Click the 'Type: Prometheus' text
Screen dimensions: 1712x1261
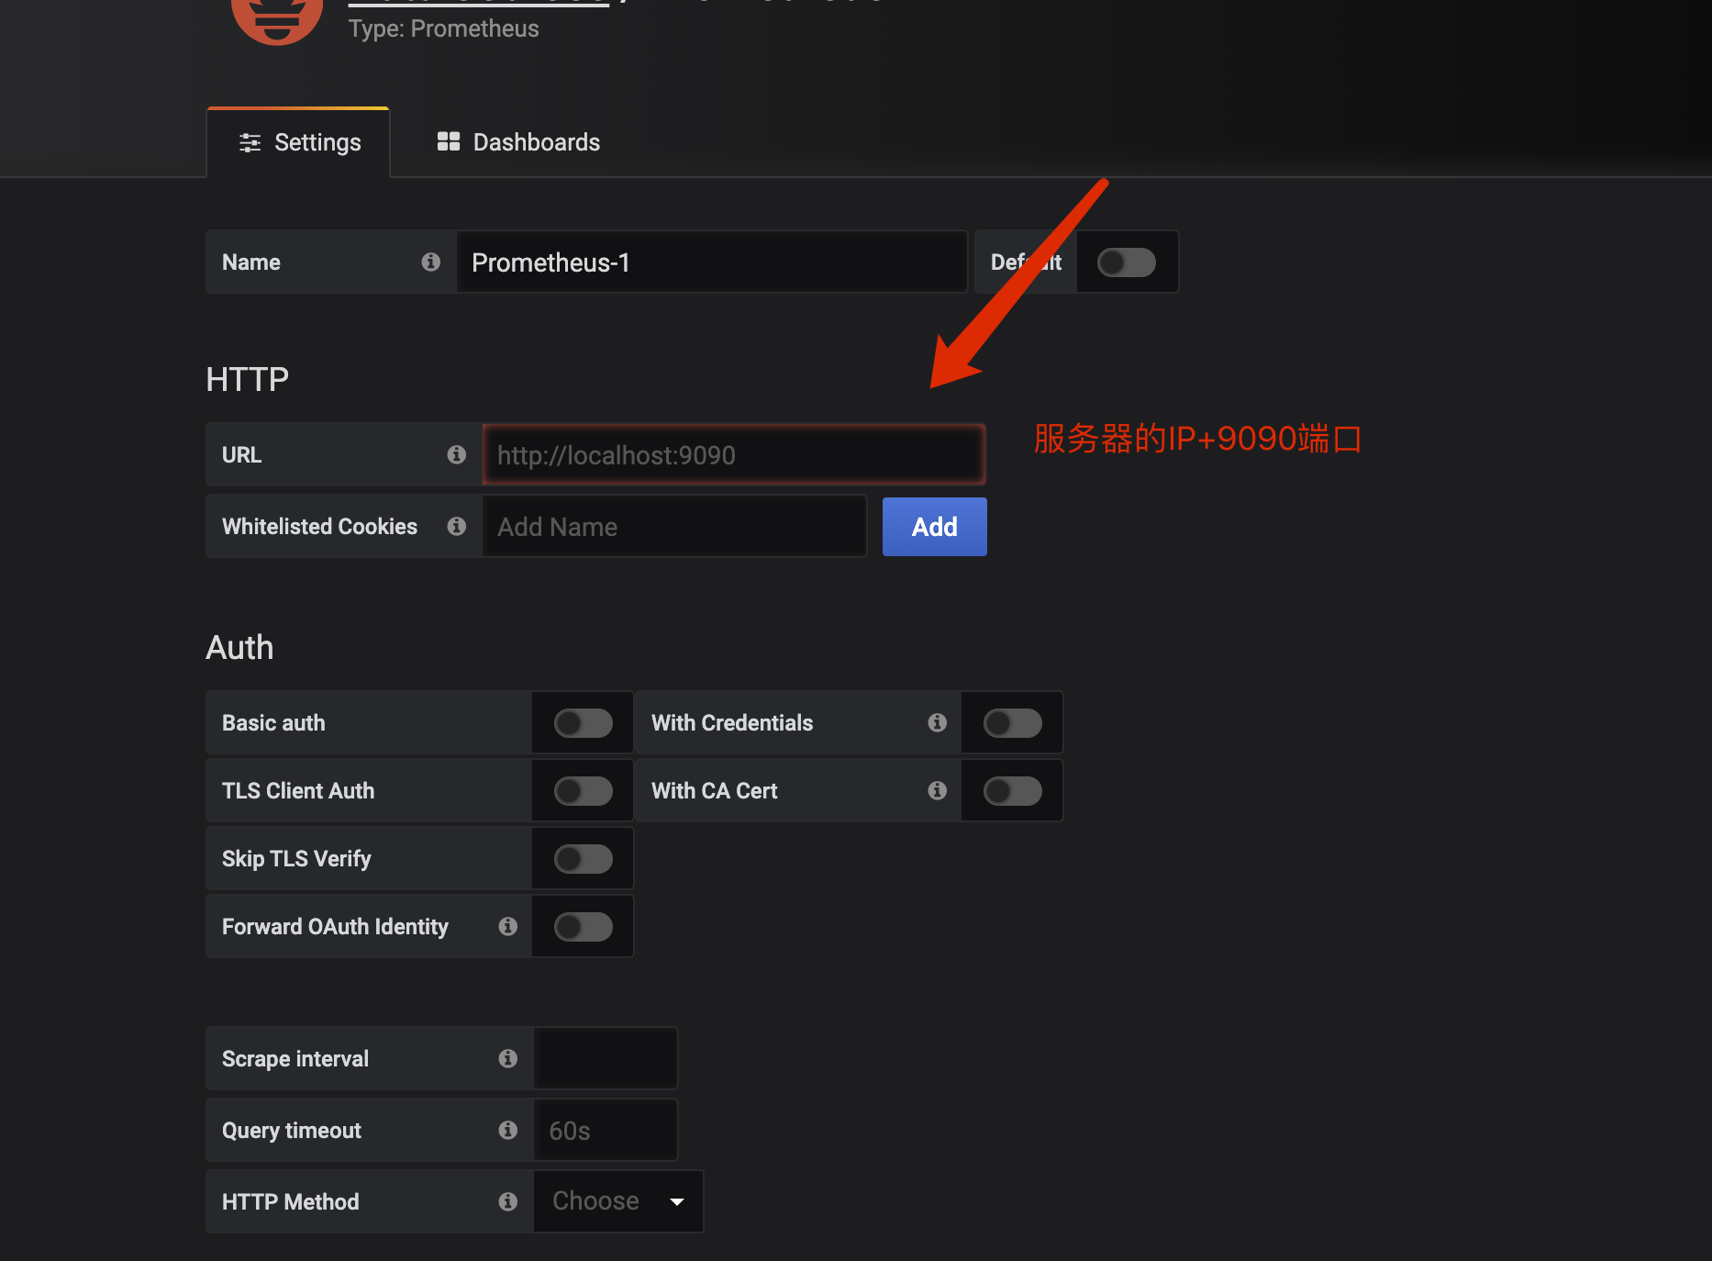(x=444, y=28)
